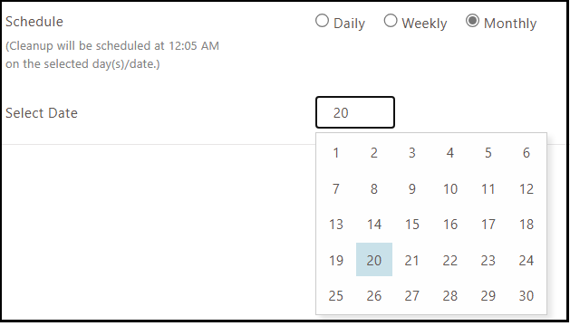The height and width of the screenshot is (326, 570).
Task: Choose day 15 from the date grid
Action: [412, 225]
